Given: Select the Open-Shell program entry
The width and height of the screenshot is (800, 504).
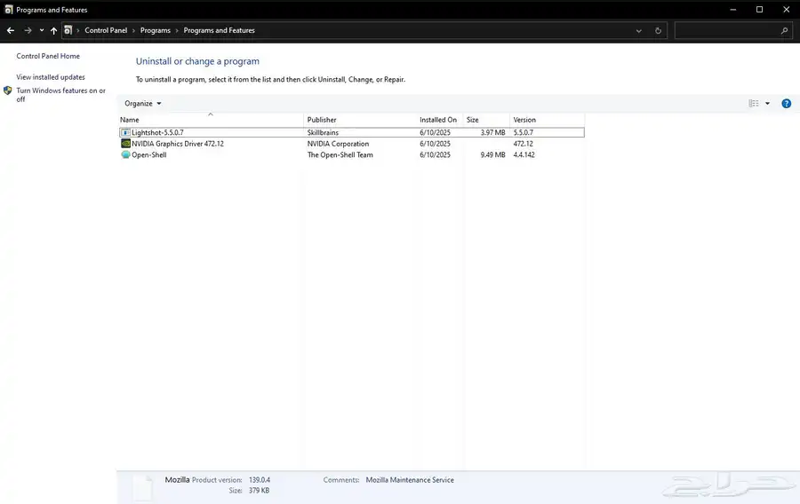Looking at the screenshot, I should click(351, 154).
